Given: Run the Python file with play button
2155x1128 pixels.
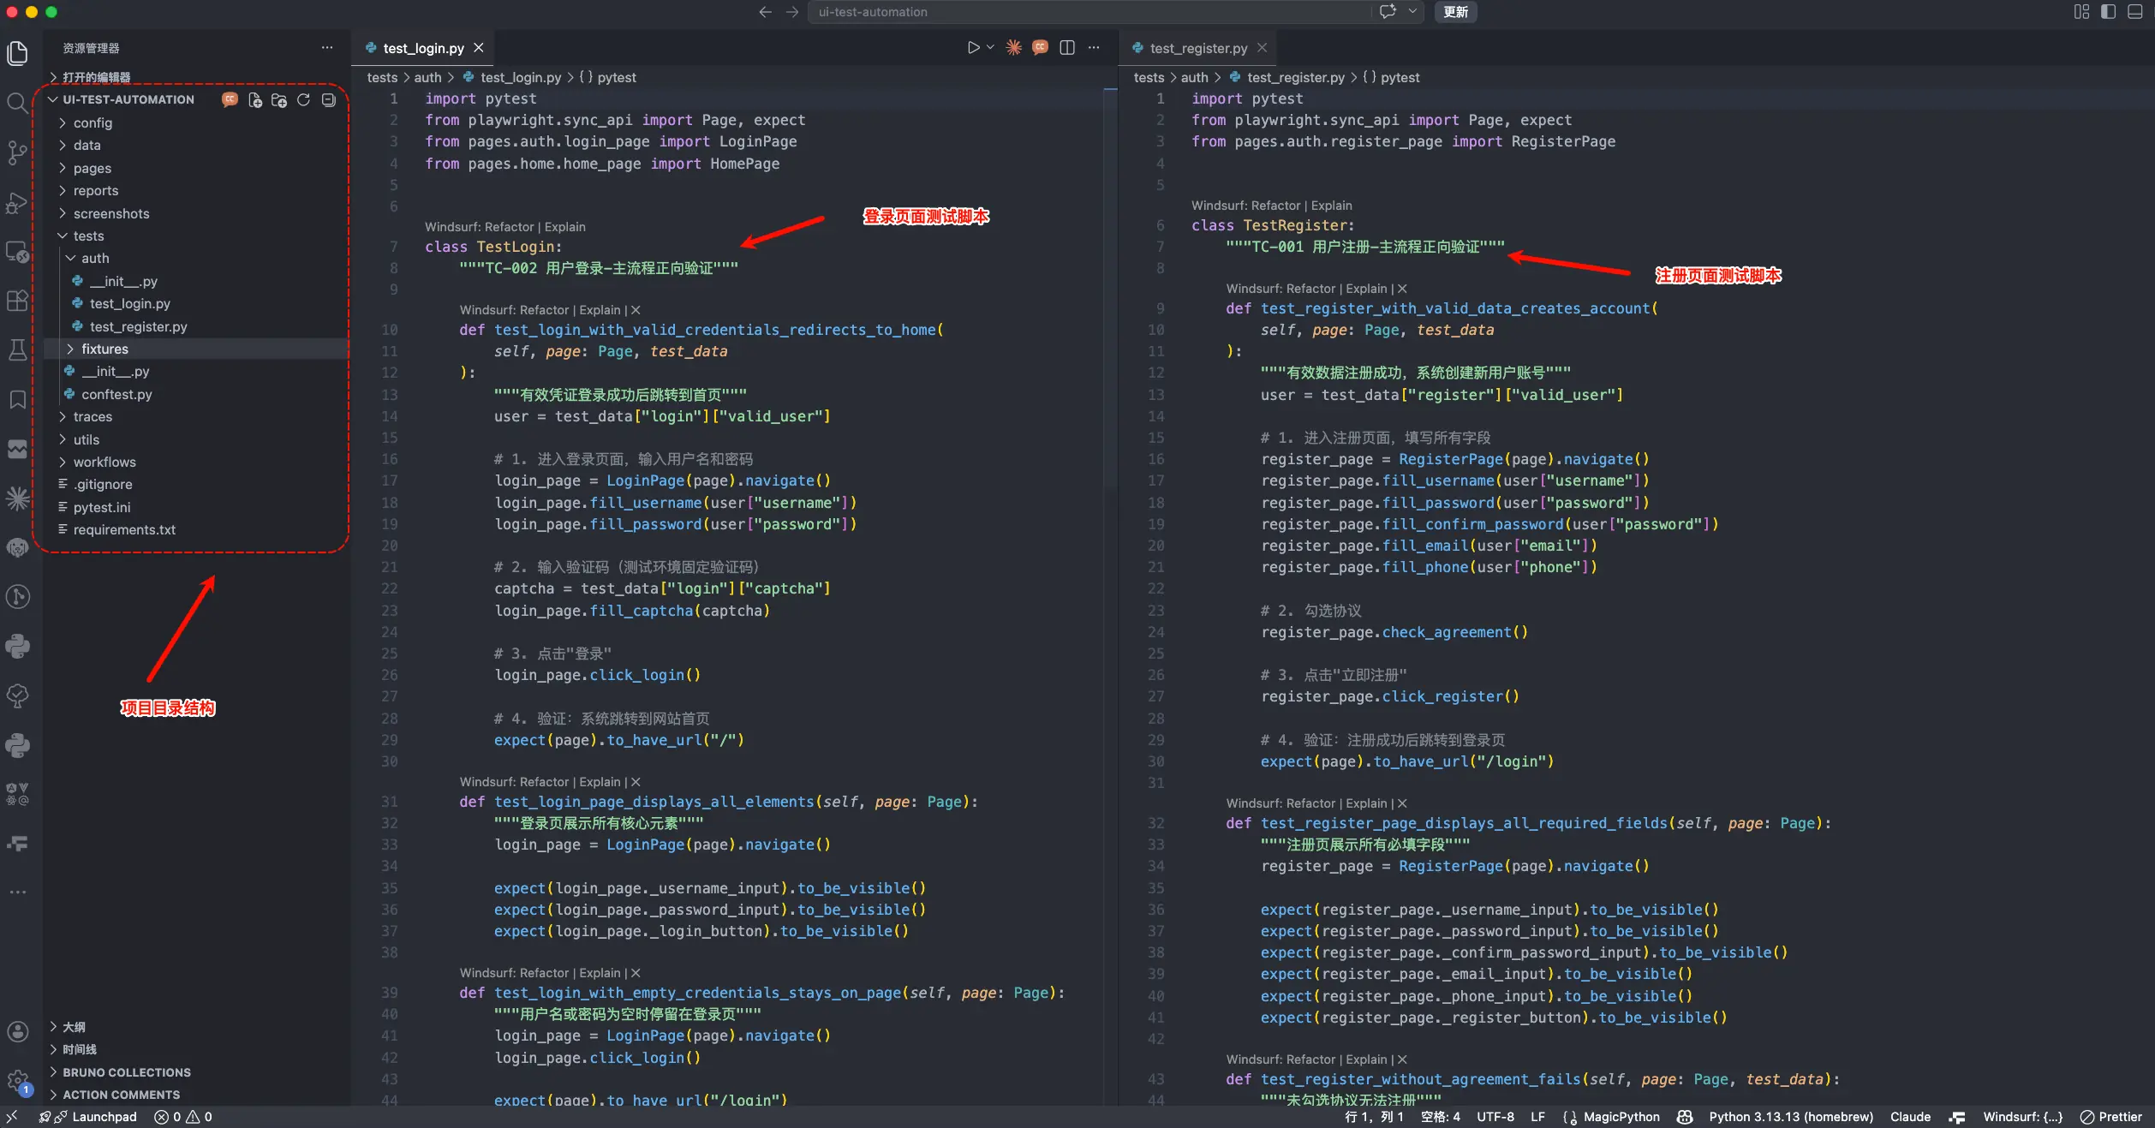Looking at the screenshot, I should [x=973, y=48].
